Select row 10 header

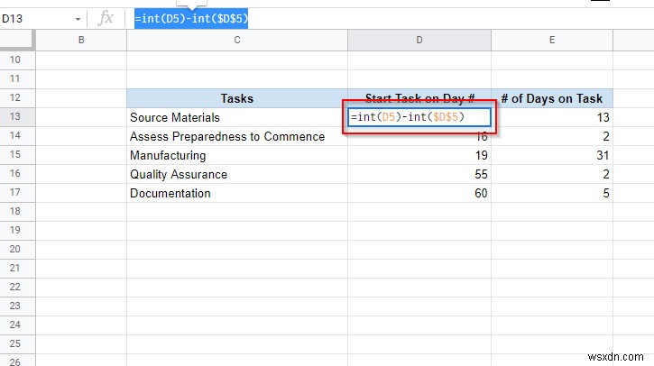click(x=18, y=60)
